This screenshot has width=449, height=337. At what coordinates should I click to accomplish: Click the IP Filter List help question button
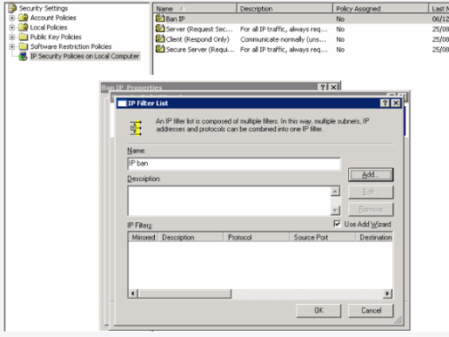pyautogui.click(x=385, y=103)
